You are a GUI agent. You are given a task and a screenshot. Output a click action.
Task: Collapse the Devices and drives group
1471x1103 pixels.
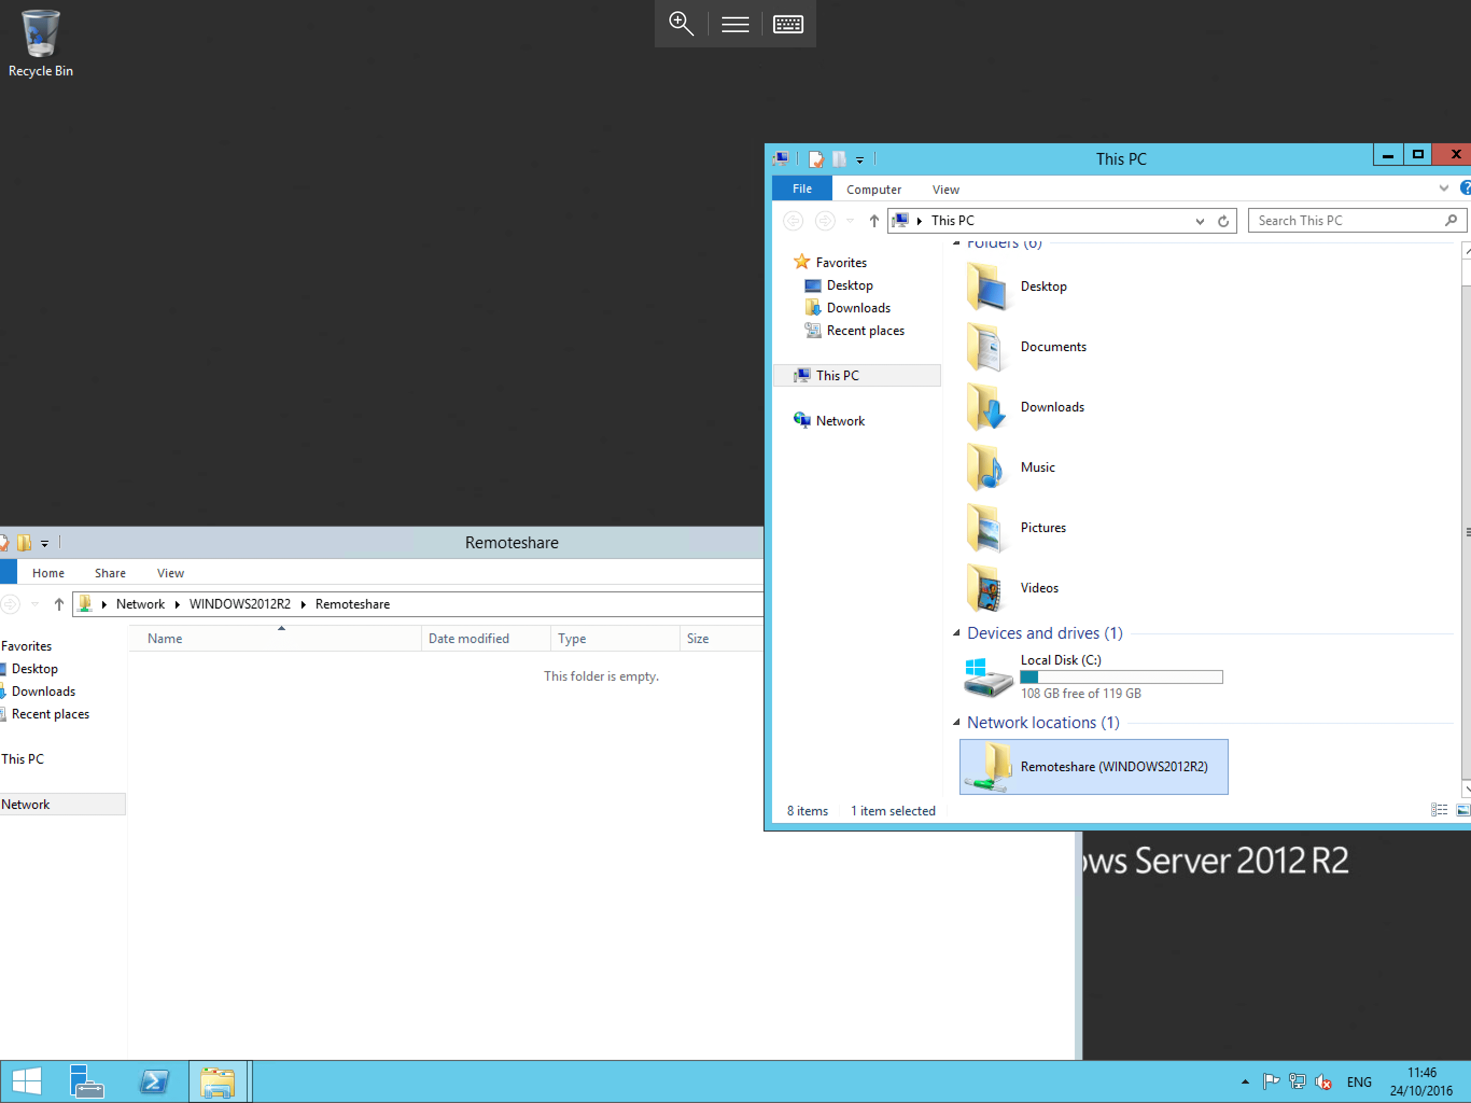(x=956, y=633)
